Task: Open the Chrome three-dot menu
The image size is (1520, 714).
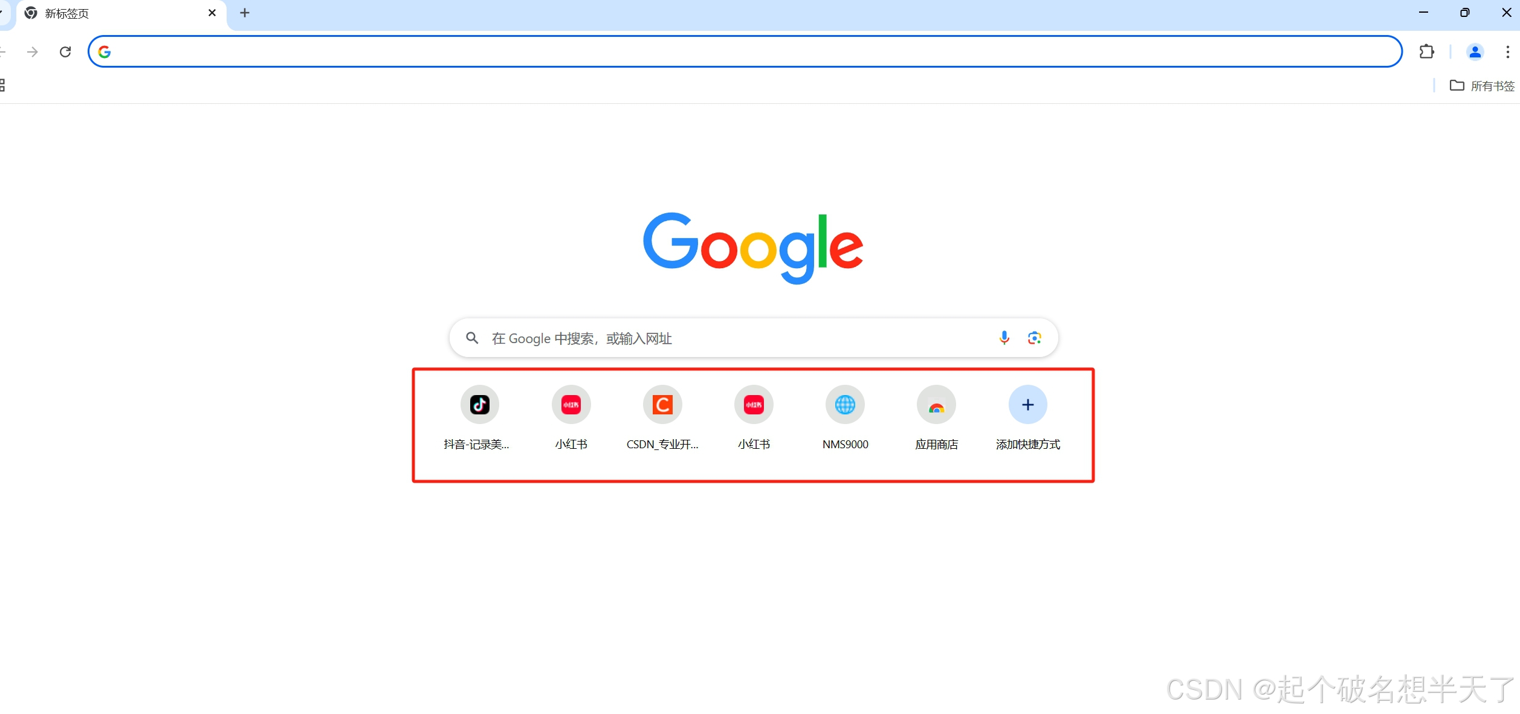Action: pyautogui.click(x=1507, y=52)
